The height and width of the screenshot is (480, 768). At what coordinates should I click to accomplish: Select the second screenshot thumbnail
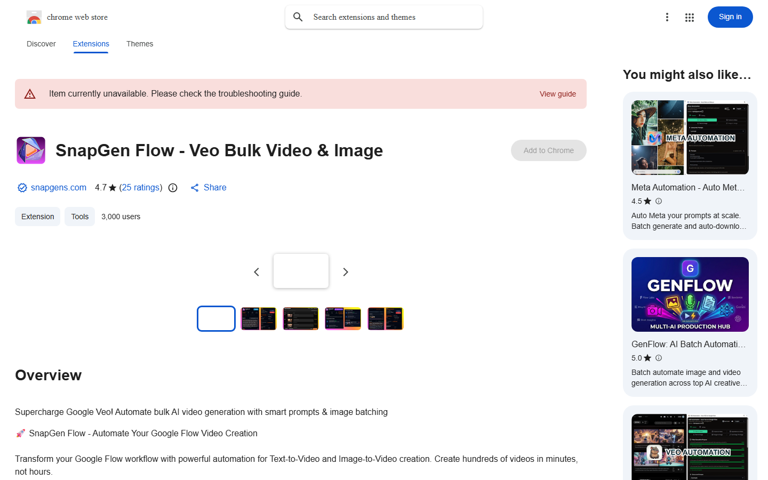259,318
